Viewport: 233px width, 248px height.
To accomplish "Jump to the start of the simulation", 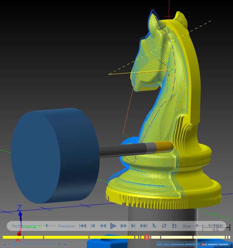I will (x=83, y=226).
